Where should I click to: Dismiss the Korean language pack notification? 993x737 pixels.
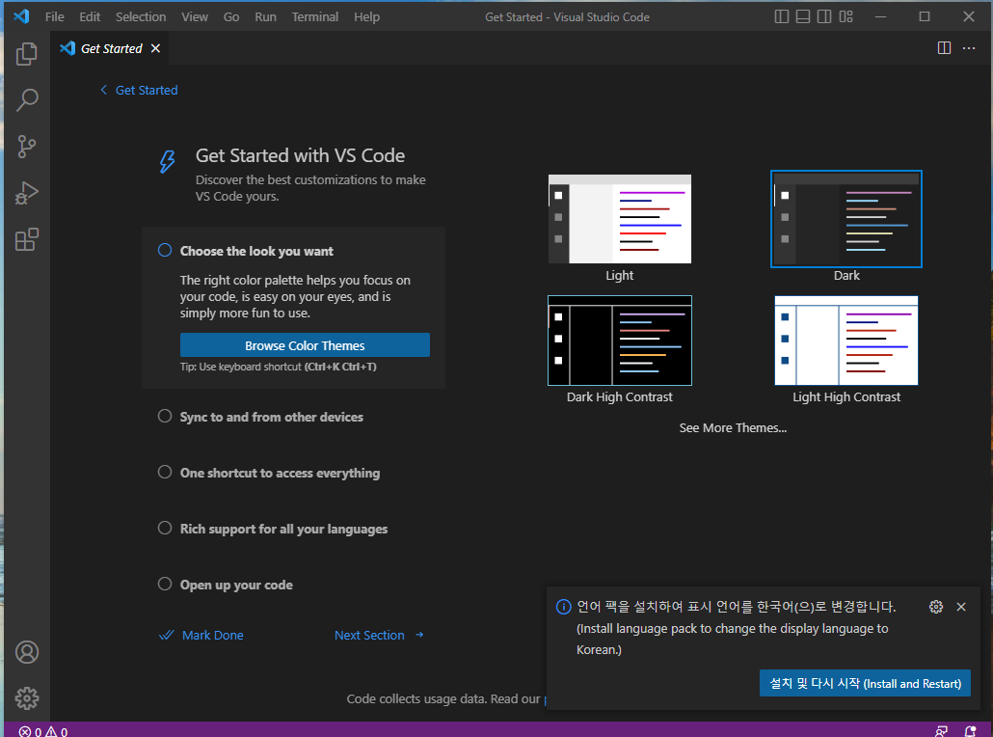[x=960, y=607]
